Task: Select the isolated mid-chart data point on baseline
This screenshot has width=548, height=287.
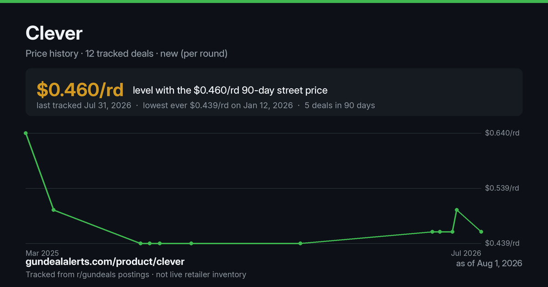Action: 300,243
